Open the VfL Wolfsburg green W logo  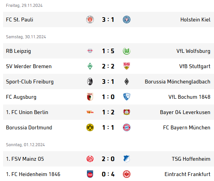(x=127, y=51)
